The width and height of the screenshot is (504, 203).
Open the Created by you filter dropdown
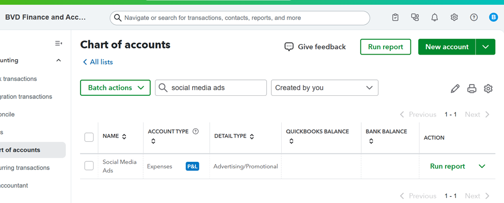coord(325,88)
